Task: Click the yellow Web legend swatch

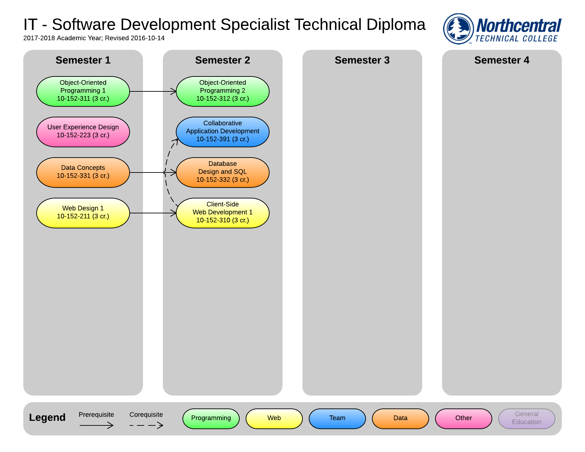Action: tap(274, 418)
